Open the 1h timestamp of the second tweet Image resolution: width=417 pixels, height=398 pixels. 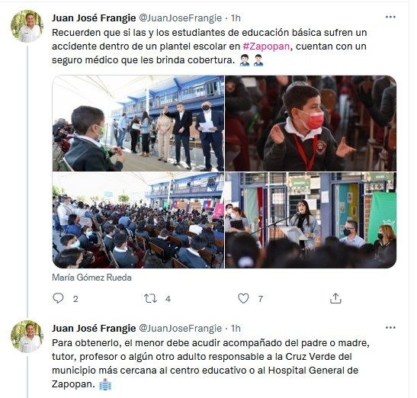[236, 329]
